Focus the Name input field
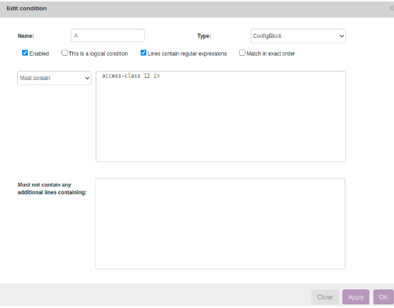394x308 pixels. point(108,36)
